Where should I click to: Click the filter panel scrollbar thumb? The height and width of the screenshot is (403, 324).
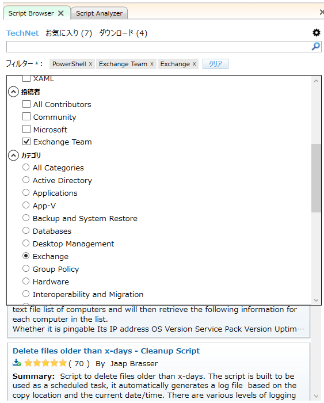pos(316,178)
